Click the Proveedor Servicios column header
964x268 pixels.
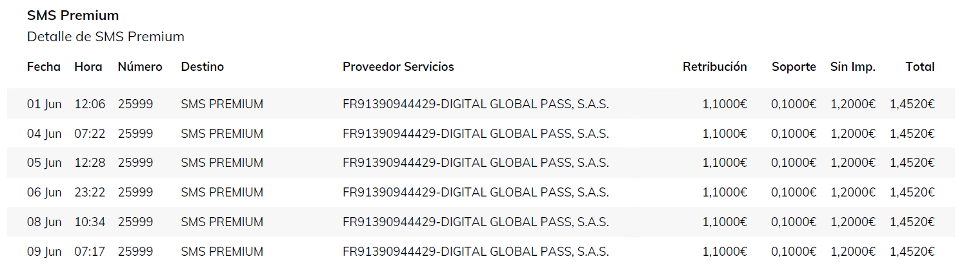pyautogui.click(x=398, y=66)
